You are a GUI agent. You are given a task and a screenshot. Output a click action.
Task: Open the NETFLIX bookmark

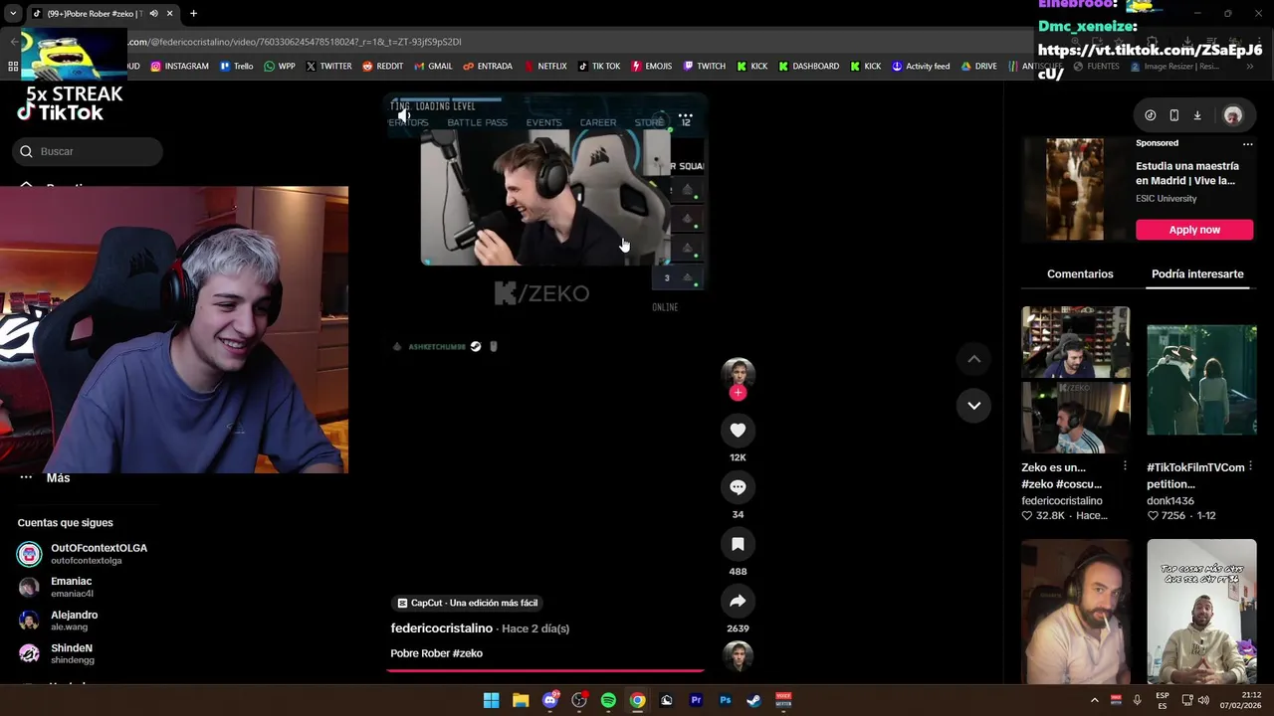click(544, 67)
